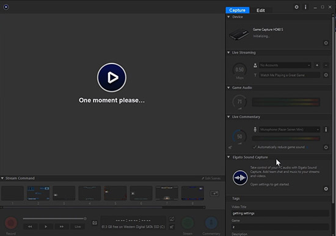Viewport: 336px width, 236px height.
Task: Take a screenshot with camera icon
Action: pyautogui.click(x=95, y=223)
